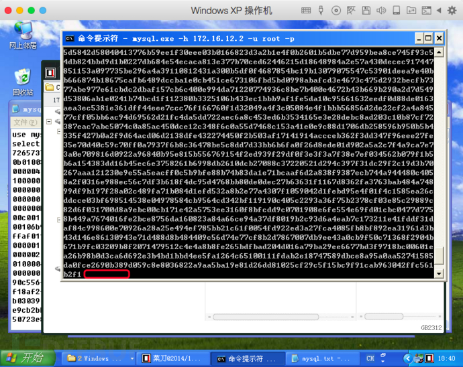Click the 'b2f1' last console line

coord(72,274)
